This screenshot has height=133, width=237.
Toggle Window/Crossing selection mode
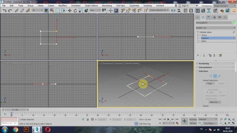pos(63,11)
